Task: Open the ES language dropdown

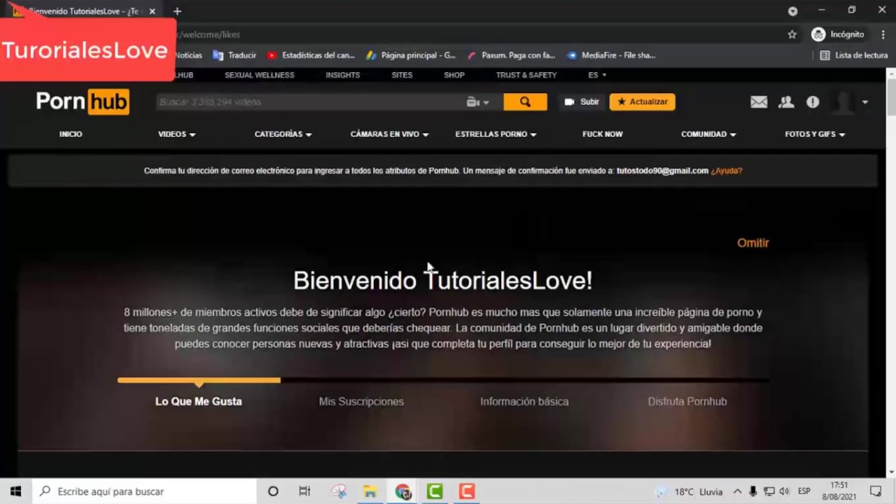Action: pyautogui.click(x=596, y=75)
